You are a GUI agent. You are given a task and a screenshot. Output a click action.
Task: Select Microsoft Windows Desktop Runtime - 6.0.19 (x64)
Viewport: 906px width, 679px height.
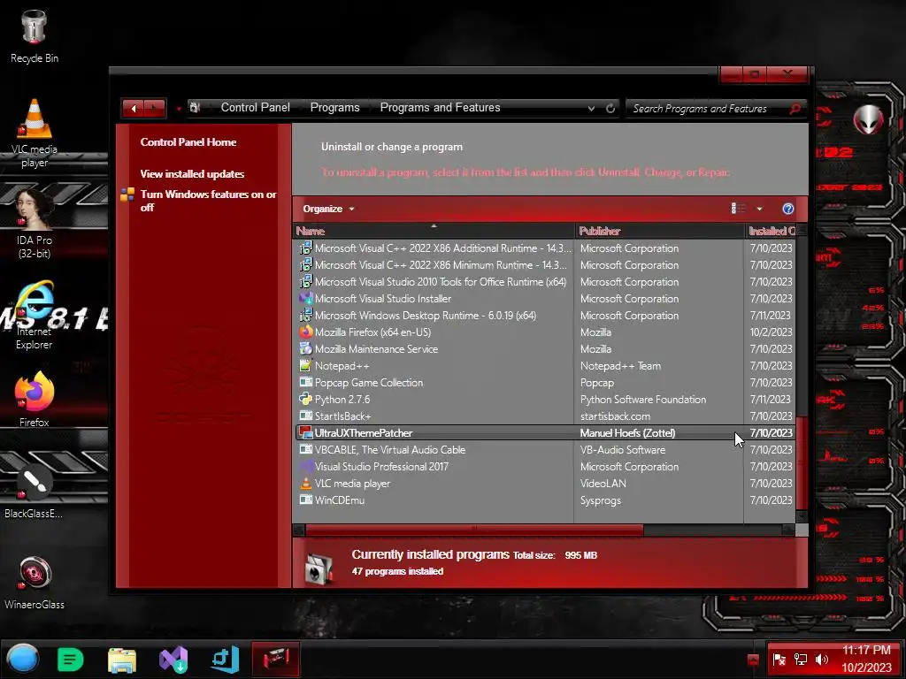pos(545,316)
